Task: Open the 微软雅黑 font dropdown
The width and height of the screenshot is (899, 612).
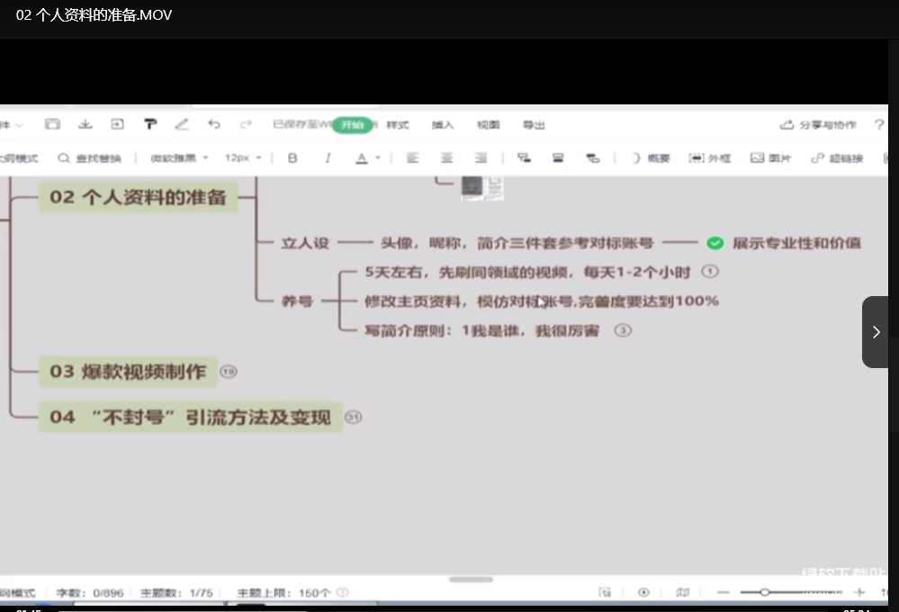Action: click(179, 157)
